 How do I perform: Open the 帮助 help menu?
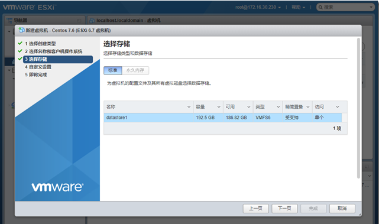pyautogui.click(x=298, y=7)
